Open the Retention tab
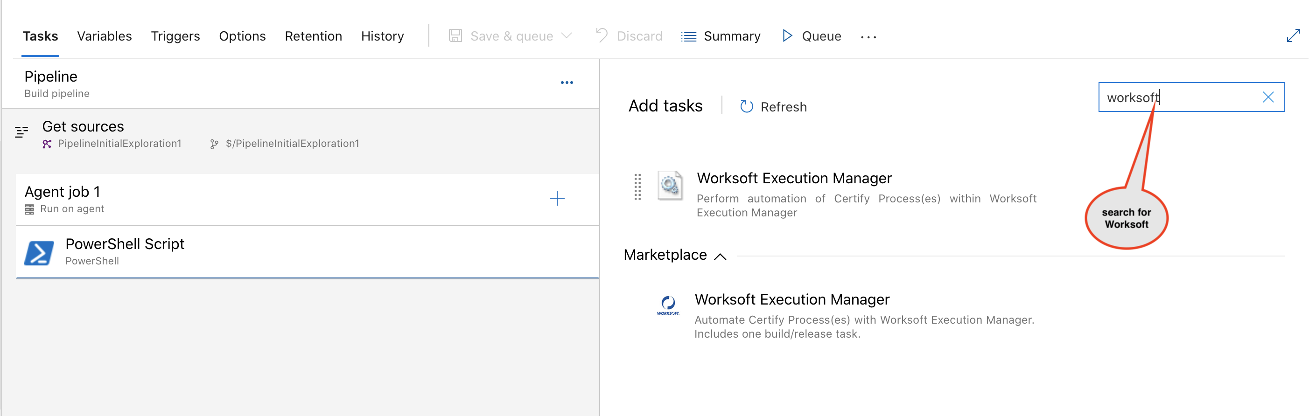The image size is (1316, 416). (x=313, y=36)
